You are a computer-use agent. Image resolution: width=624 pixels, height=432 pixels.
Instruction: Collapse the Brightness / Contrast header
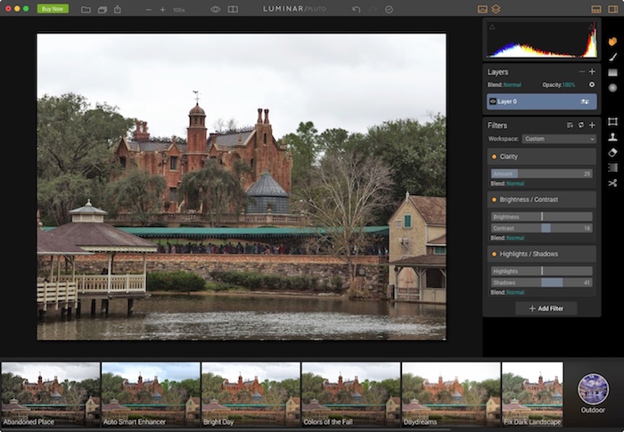click(x=542, y=200)
